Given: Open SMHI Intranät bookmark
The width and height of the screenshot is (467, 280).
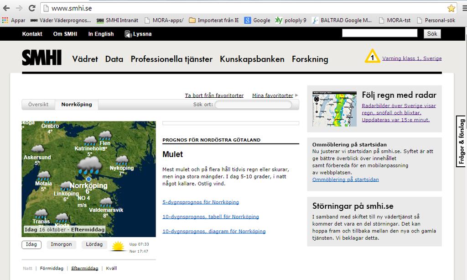Looking at the screenshot, I should click(117, 20).
